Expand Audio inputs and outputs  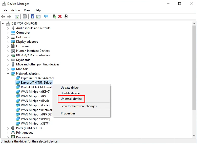pyautogui.click(x=8, y=28)
